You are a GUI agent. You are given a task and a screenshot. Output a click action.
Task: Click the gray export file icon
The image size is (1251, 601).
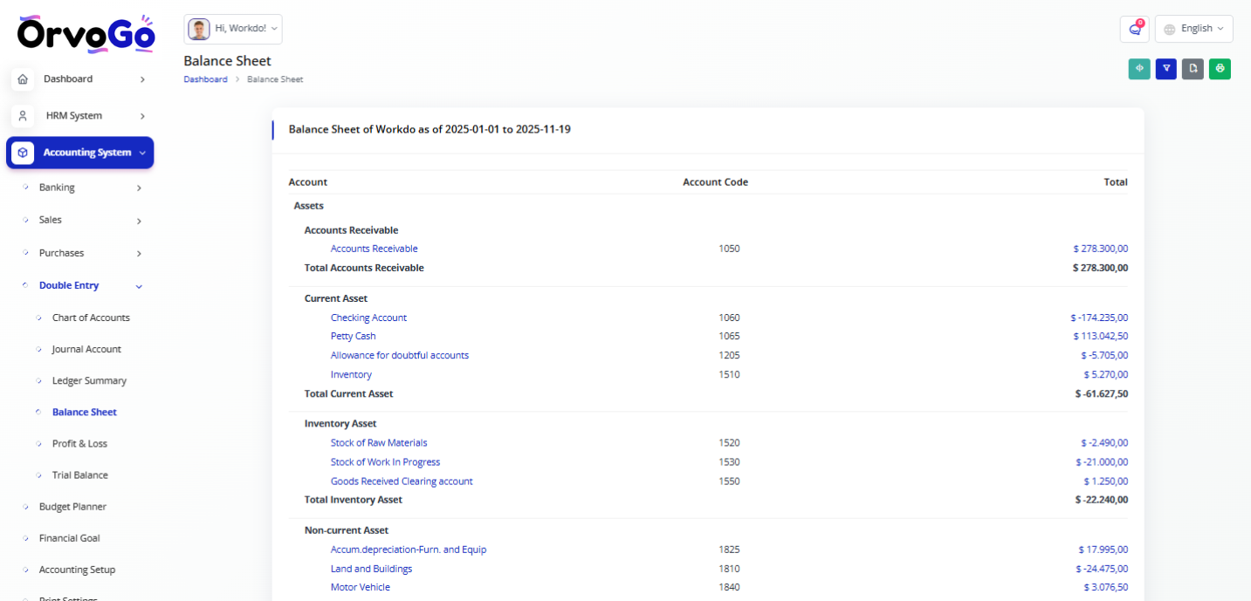[x=1193, y=69]
